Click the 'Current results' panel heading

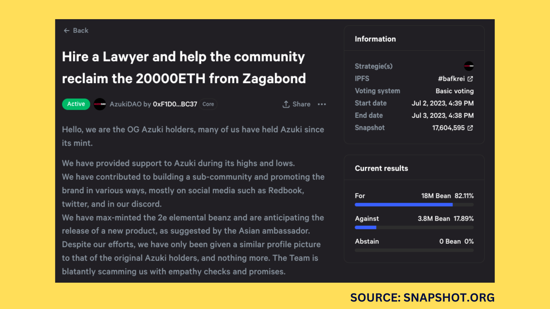coord(381,168)
